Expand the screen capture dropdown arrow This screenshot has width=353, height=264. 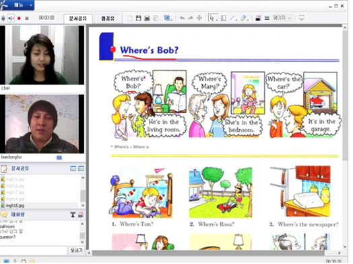click(172, 19)
